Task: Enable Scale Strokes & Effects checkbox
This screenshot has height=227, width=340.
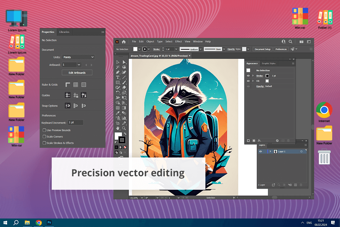Action: tap(44, 143)
